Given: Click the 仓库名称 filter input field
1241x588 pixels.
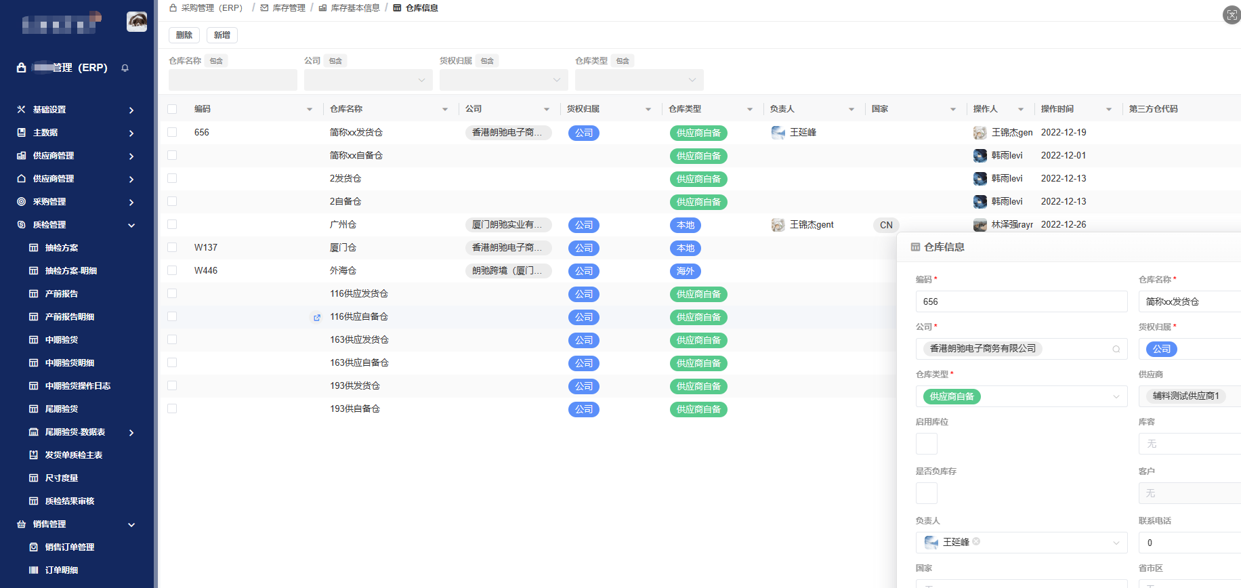Looking at the screenshot, I should click(x=232, y=80).
